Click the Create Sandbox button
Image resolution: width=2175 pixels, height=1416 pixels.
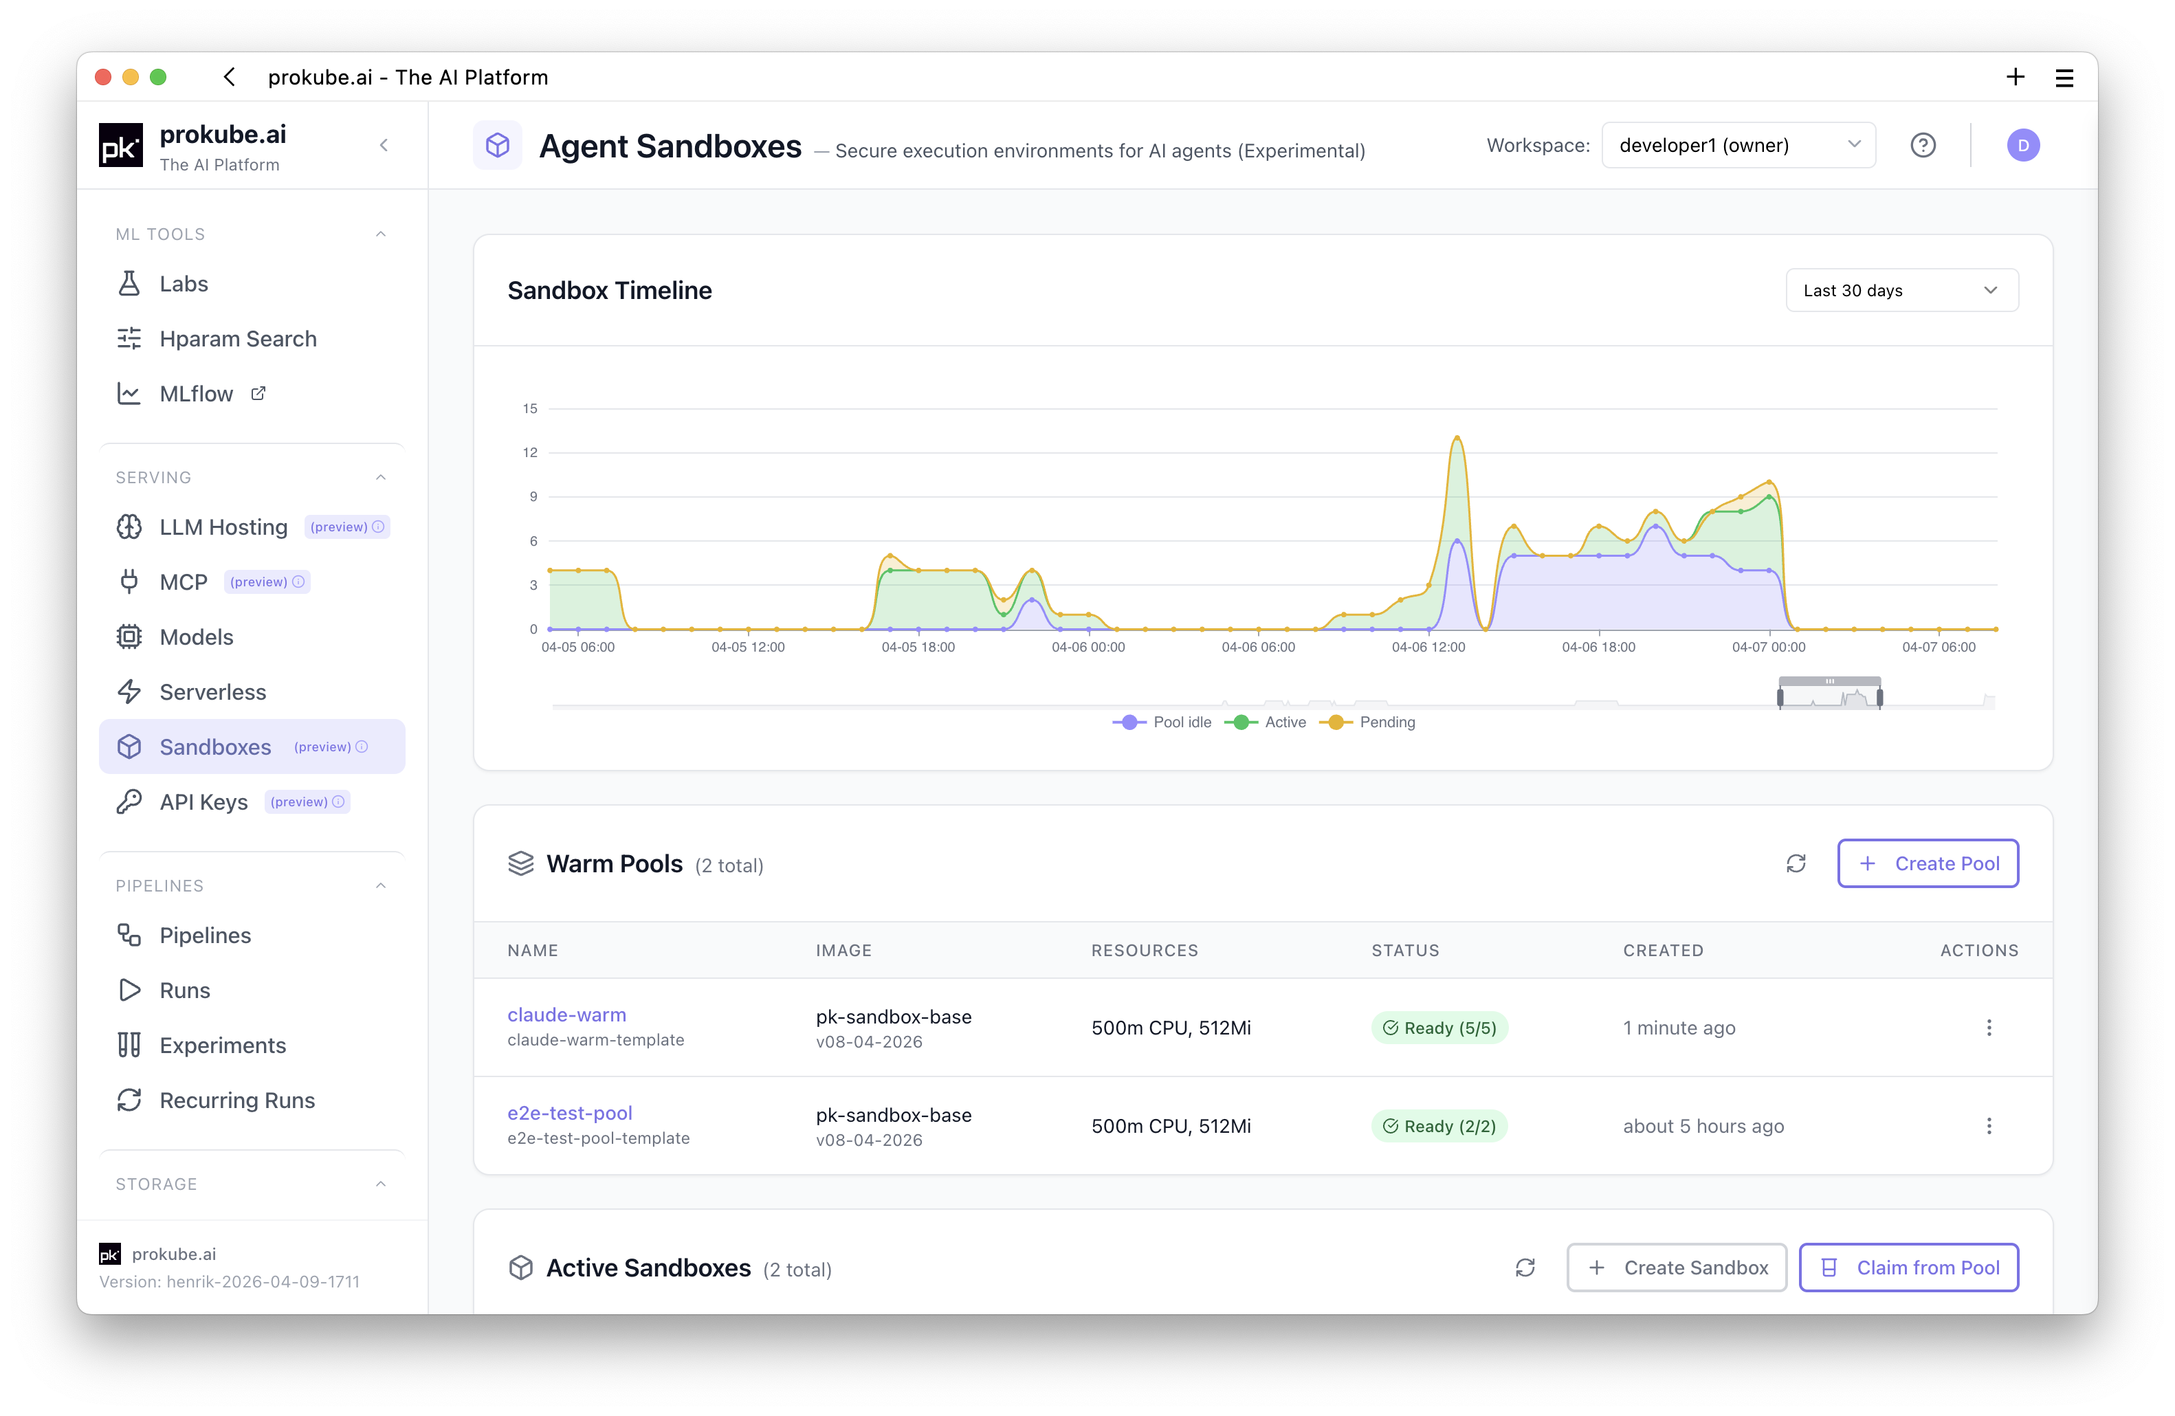tap(1676, 1267)
